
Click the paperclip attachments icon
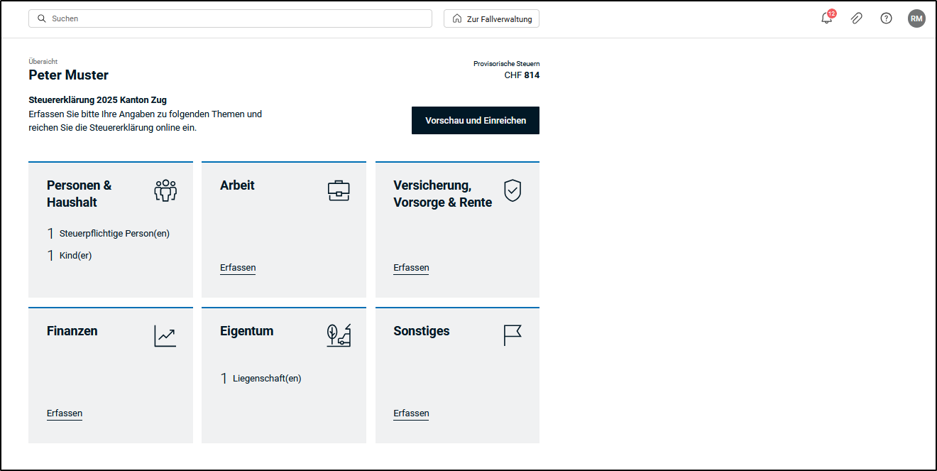pyautogui.click(x=857, y=18)
